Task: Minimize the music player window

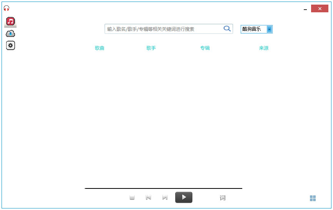Action: tap(305, 9)
